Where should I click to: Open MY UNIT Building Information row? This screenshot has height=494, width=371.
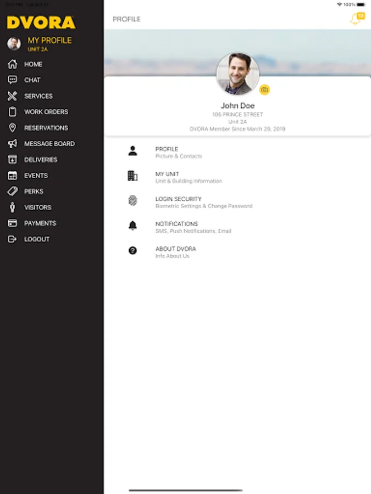[237, 177]
